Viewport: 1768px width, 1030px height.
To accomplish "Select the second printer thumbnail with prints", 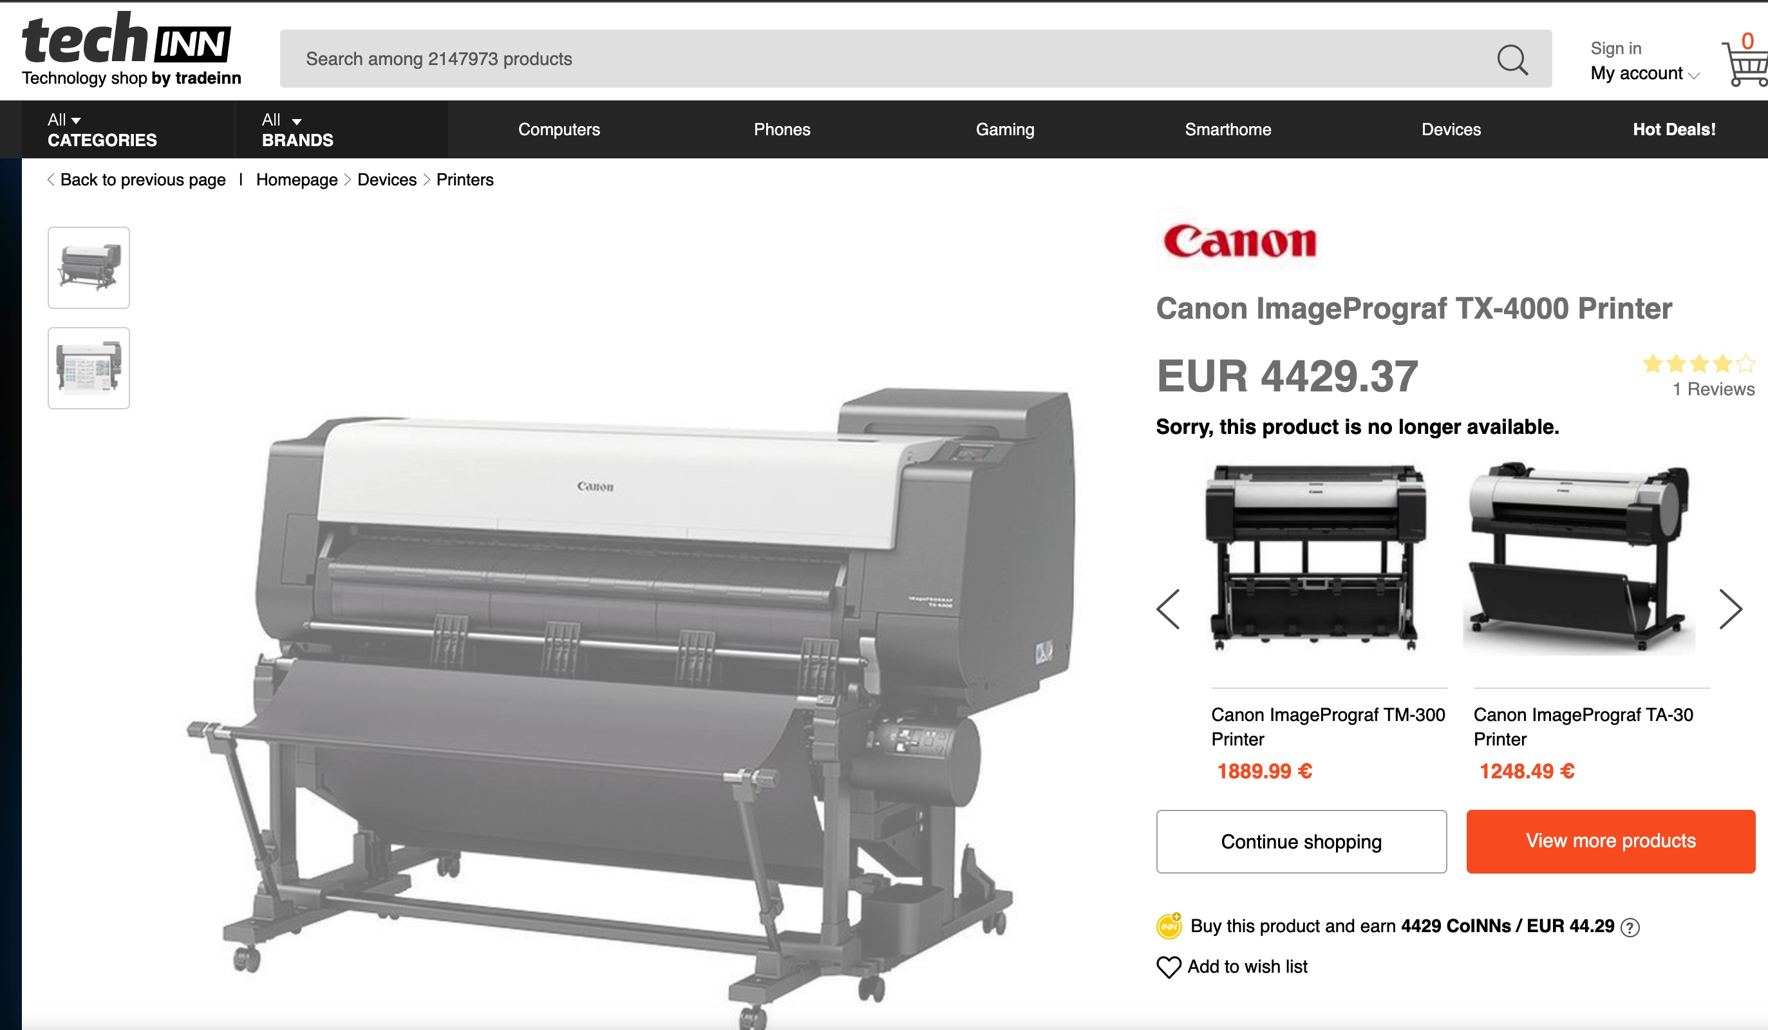I will click(x=88, y=368).
